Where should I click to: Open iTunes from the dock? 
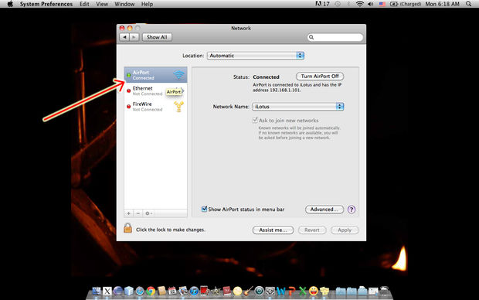pos(193,291)
